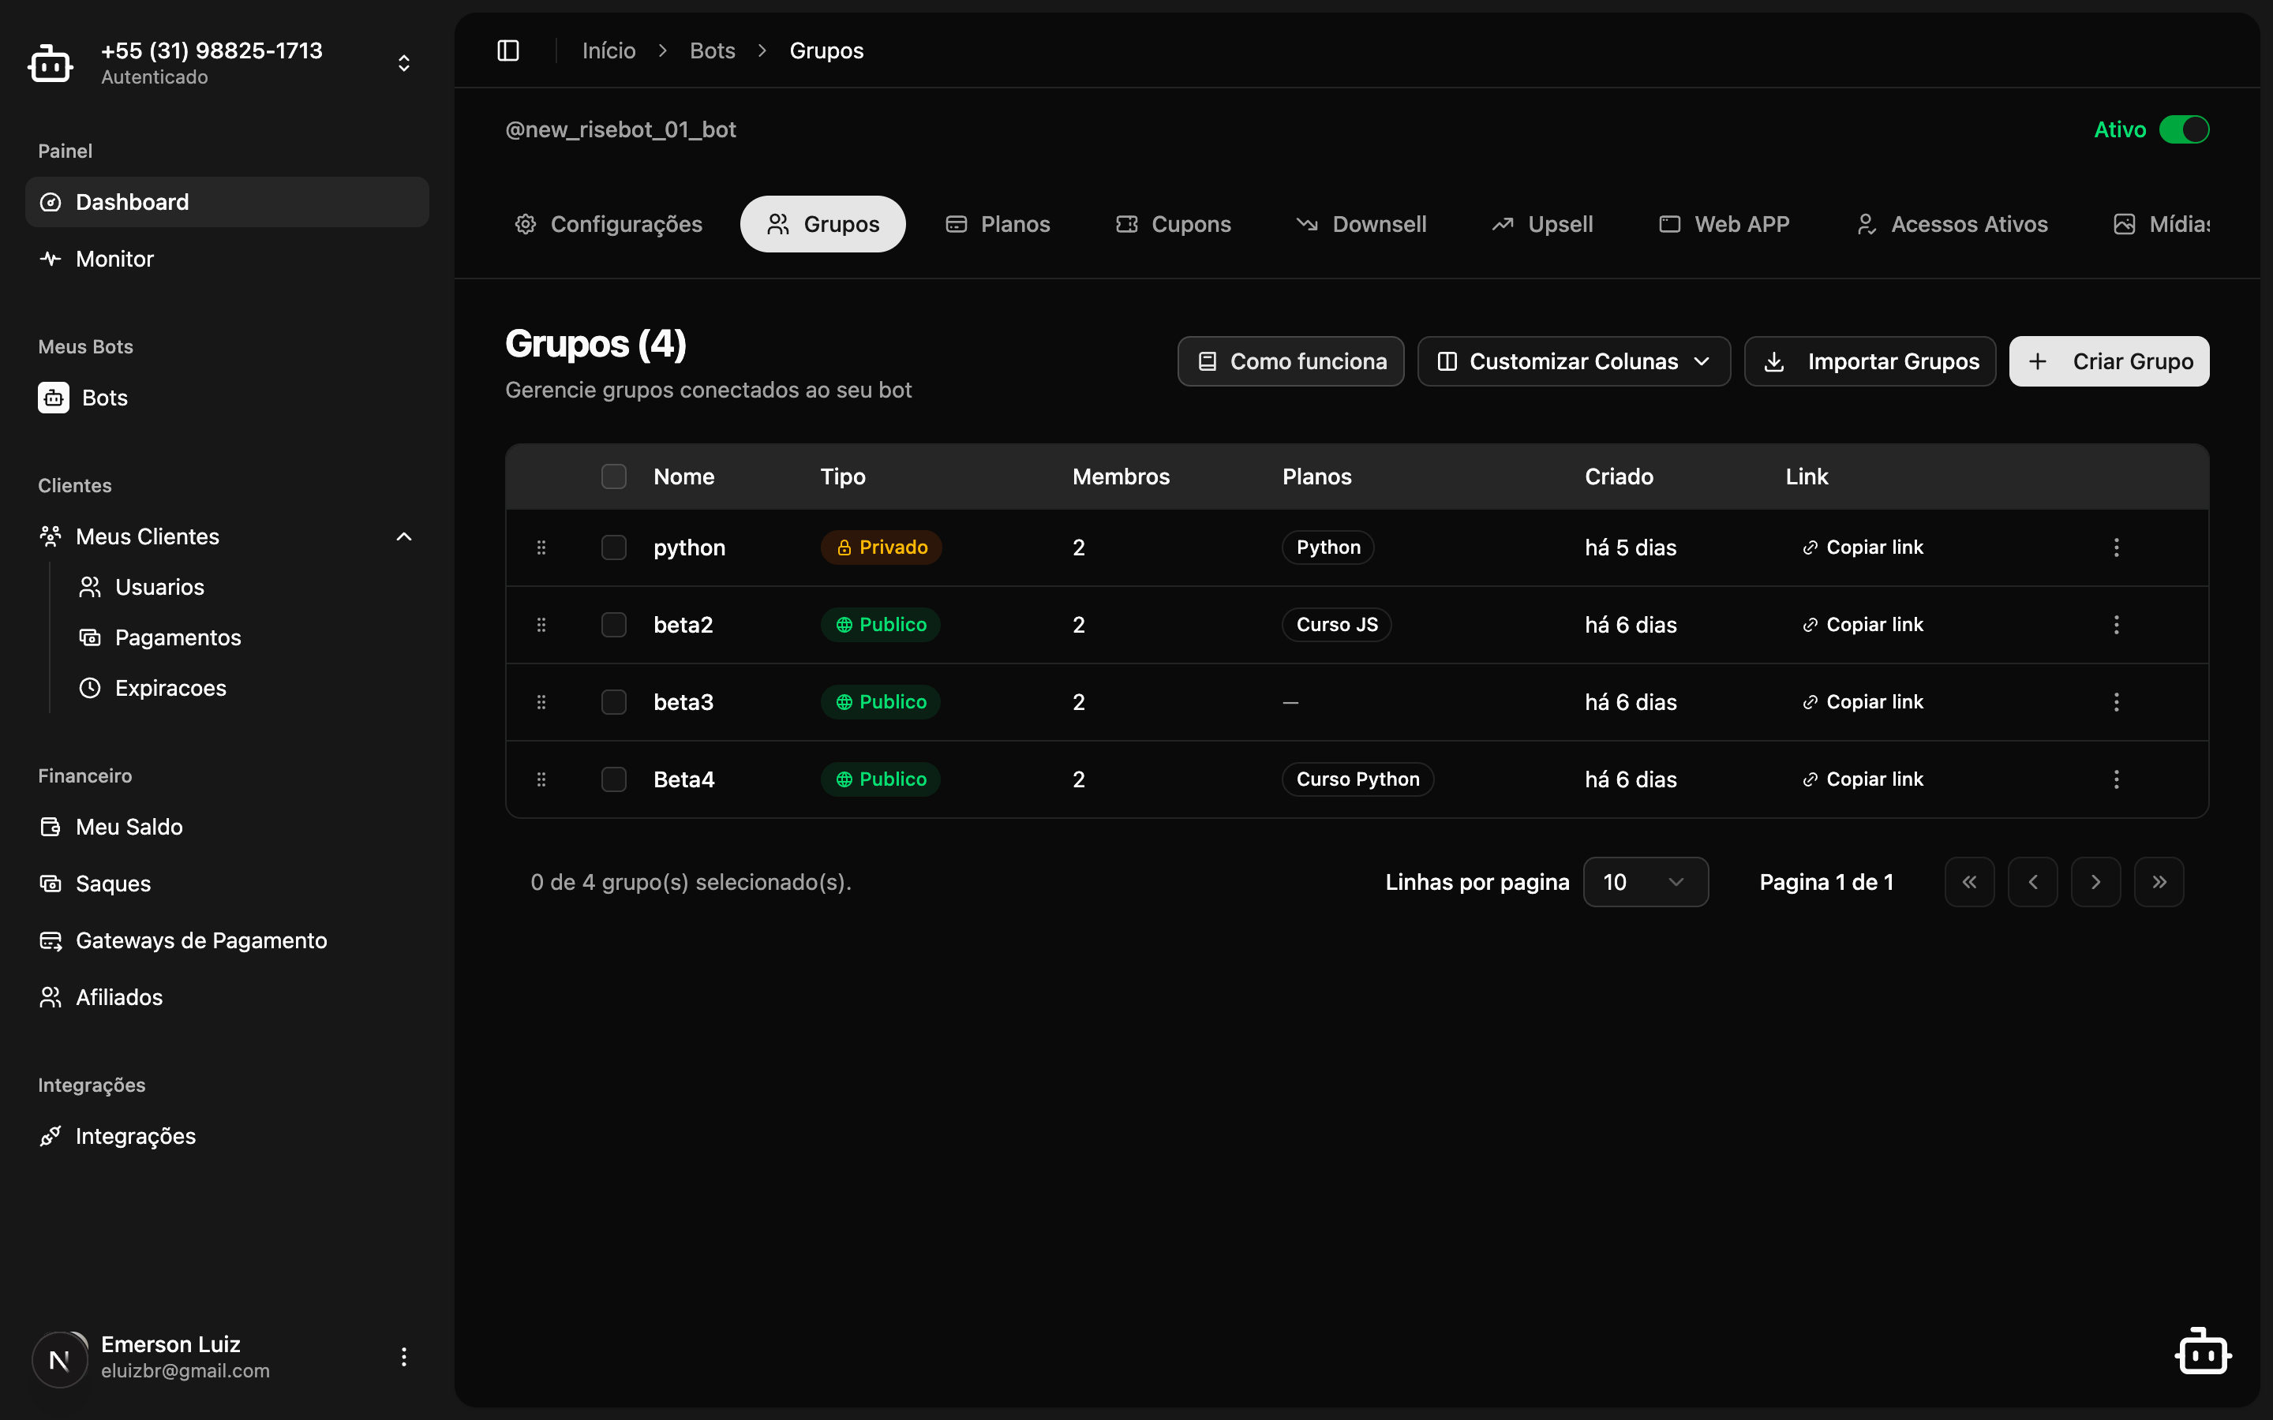The height and width of the screenshot is (1420, 2273).
Task: Open Customizar Colunas dropdown
Action: [1573, 361]
